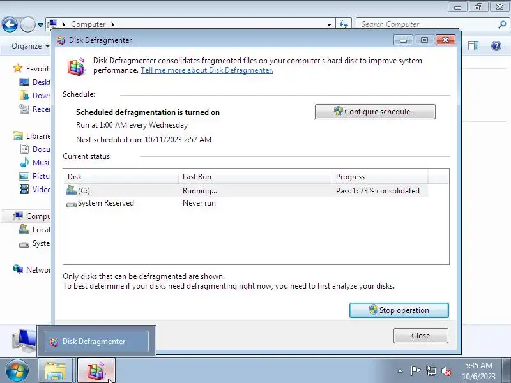Screen dimensions: 511x383
Task: Click the computer icon in the address bar
Action: (x=52, y=24)
